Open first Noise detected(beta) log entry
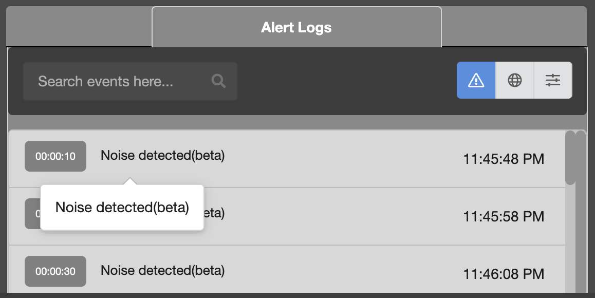595x298 pixels. click(162, 155)
